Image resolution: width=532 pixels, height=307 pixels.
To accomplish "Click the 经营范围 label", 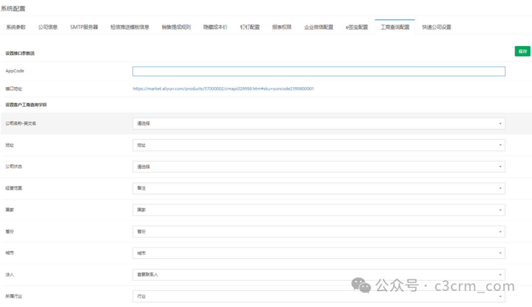I will click(x=14, y=188).
